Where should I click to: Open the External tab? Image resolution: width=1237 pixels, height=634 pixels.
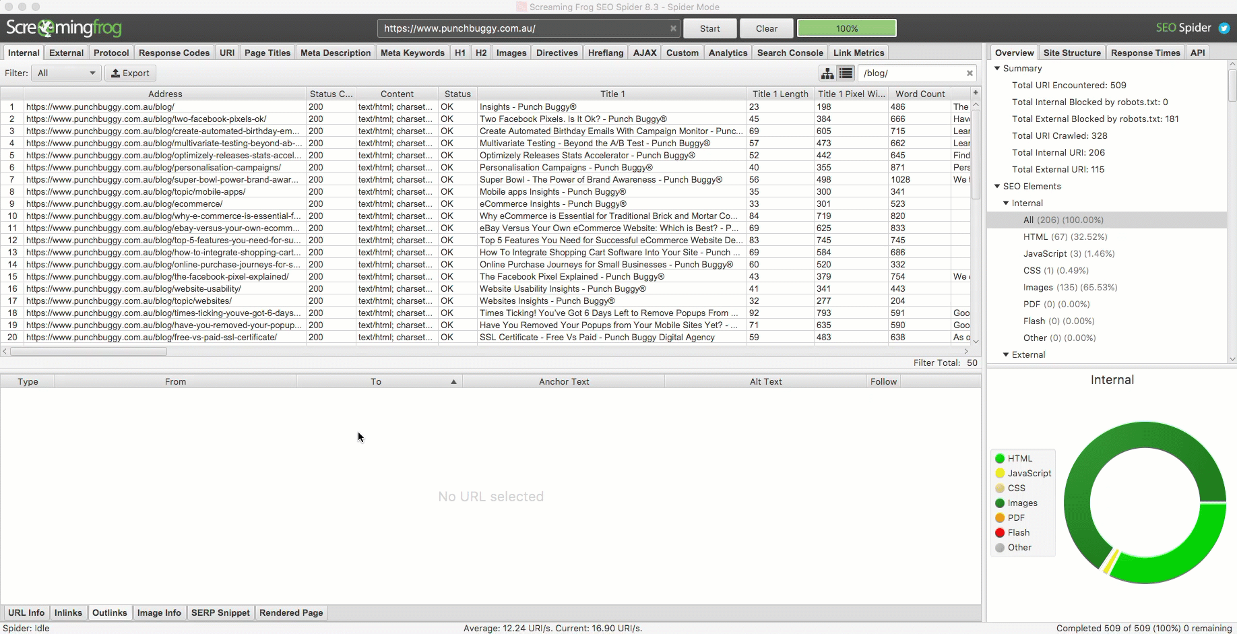pyautogui.click(x=67, y=53)
